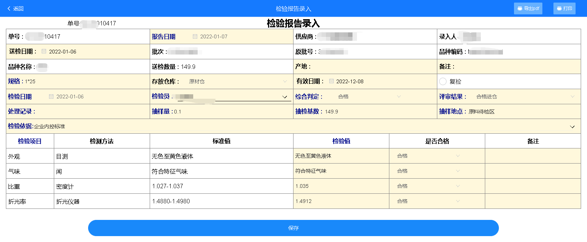This screenshot has height=242, width=587.
Task: Expand the 综合判定 dropdown
Action: 399,97
